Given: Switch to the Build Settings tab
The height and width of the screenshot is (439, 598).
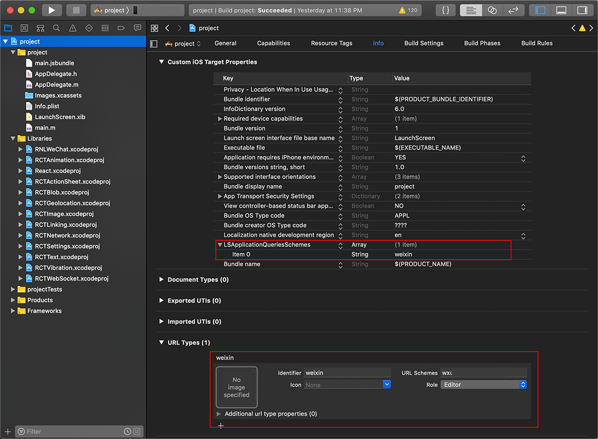Looking at the screenshot, I should pyautogui.click(x=424, y=43).
